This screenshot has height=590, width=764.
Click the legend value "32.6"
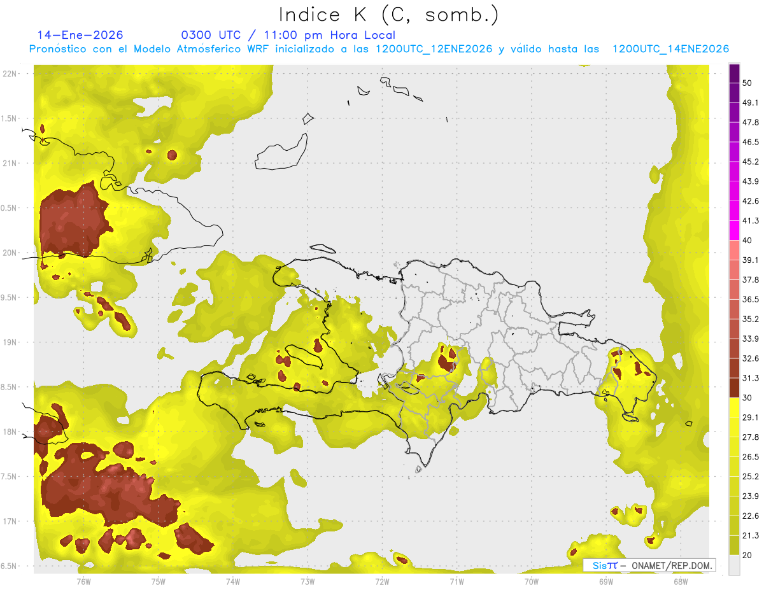coord(751,358)
